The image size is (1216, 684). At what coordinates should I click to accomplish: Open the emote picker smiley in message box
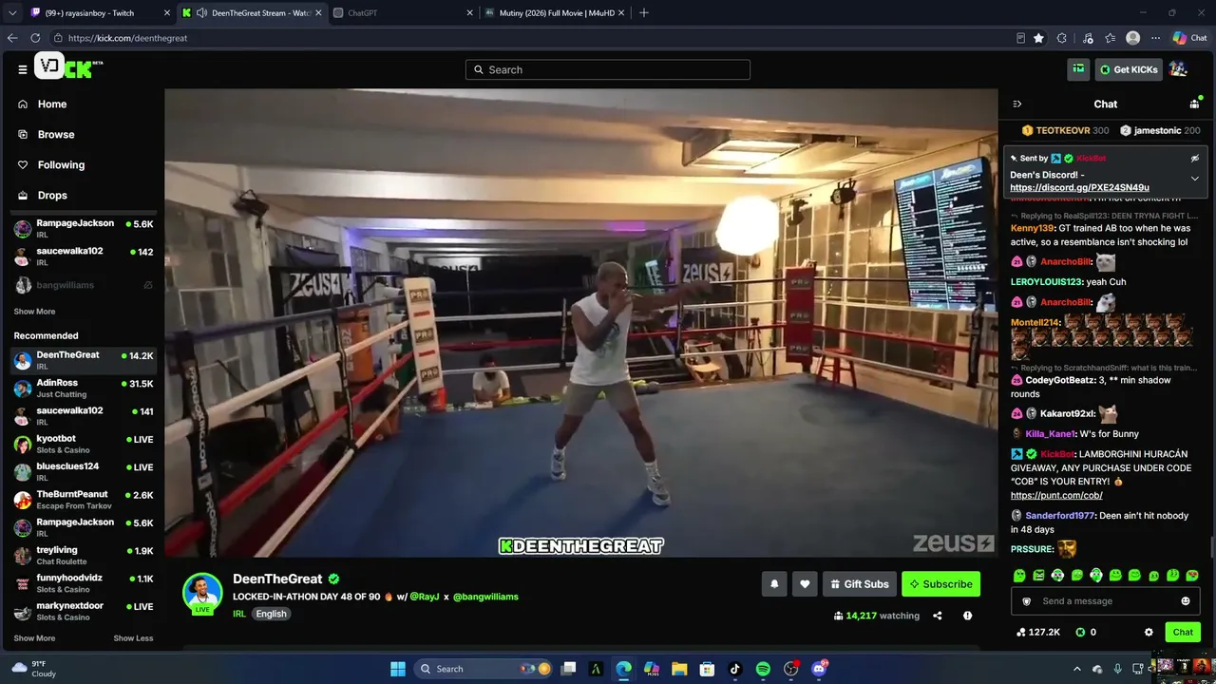(x=1186, y=601)
